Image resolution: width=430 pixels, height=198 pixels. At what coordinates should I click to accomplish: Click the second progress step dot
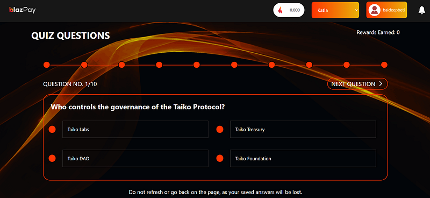(x=84, y=65)
